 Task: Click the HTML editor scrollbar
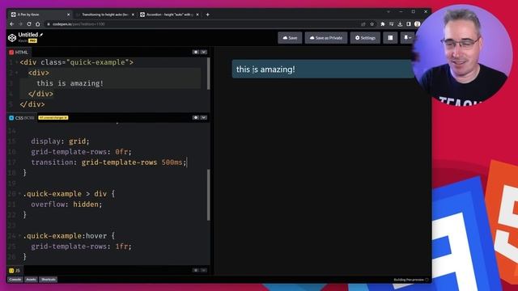click(x=209, y=74)
